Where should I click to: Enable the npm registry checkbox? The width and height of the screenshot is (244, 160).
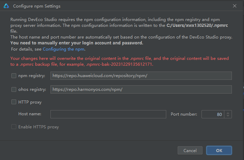tap(14, 76)
